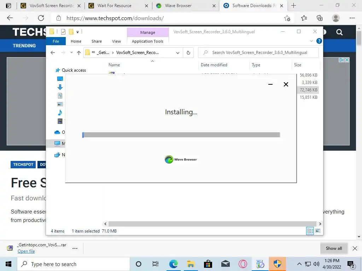Open download item options ellipsis
The image size is (362, 271).
75,248
